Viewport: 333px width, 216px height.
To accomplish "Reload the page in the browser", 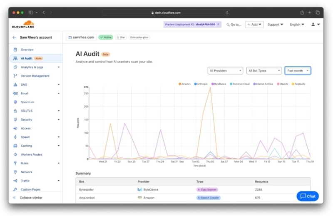I will point(227,13).
